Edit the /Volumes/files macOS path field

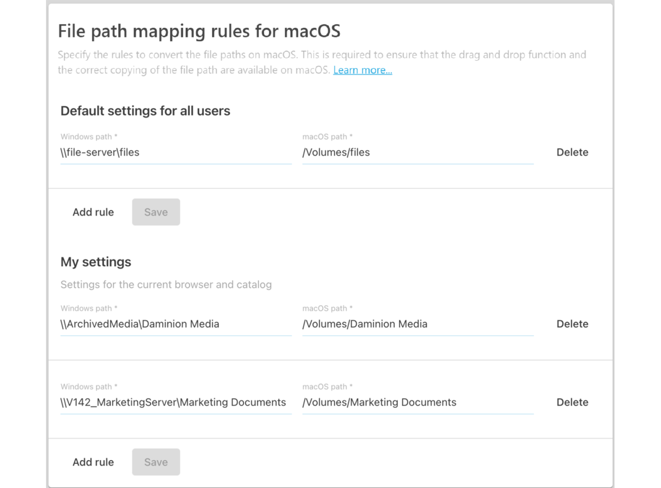[x=417, y=152]
